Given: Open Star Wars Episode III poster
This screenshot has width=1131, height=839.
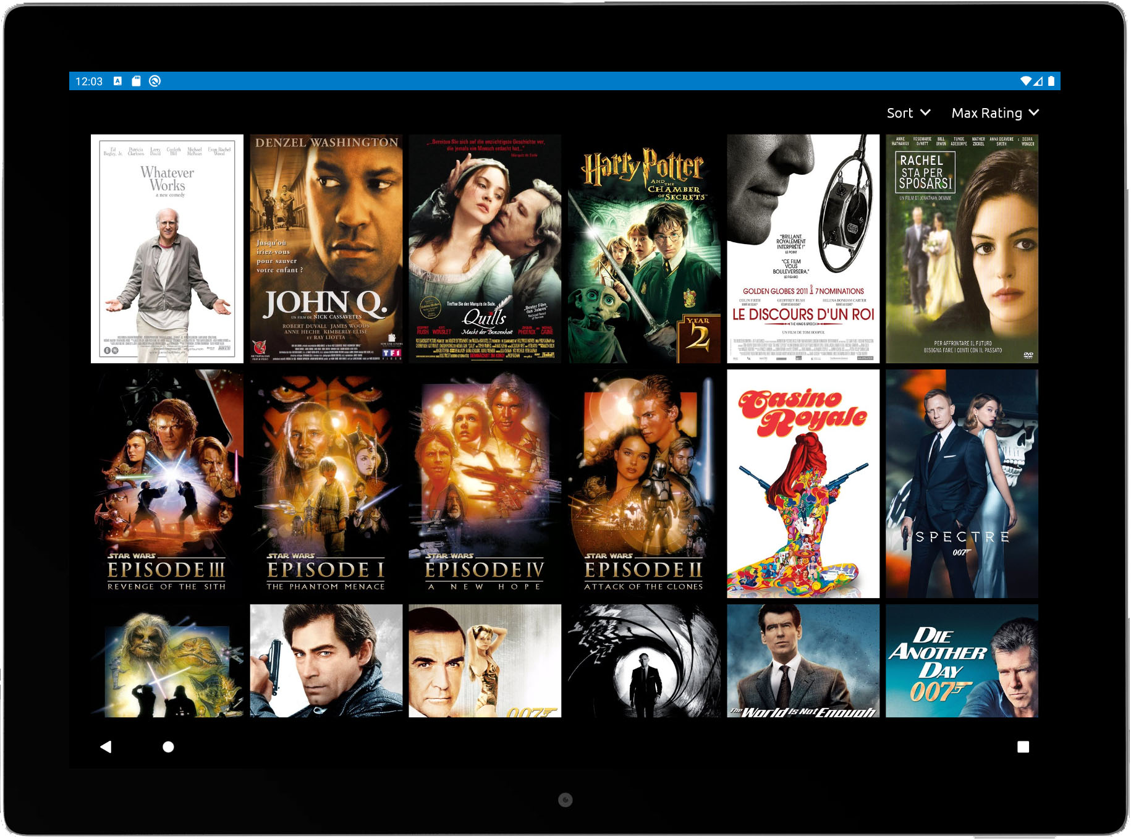Looking at the screenshot, I should [167, 484].
